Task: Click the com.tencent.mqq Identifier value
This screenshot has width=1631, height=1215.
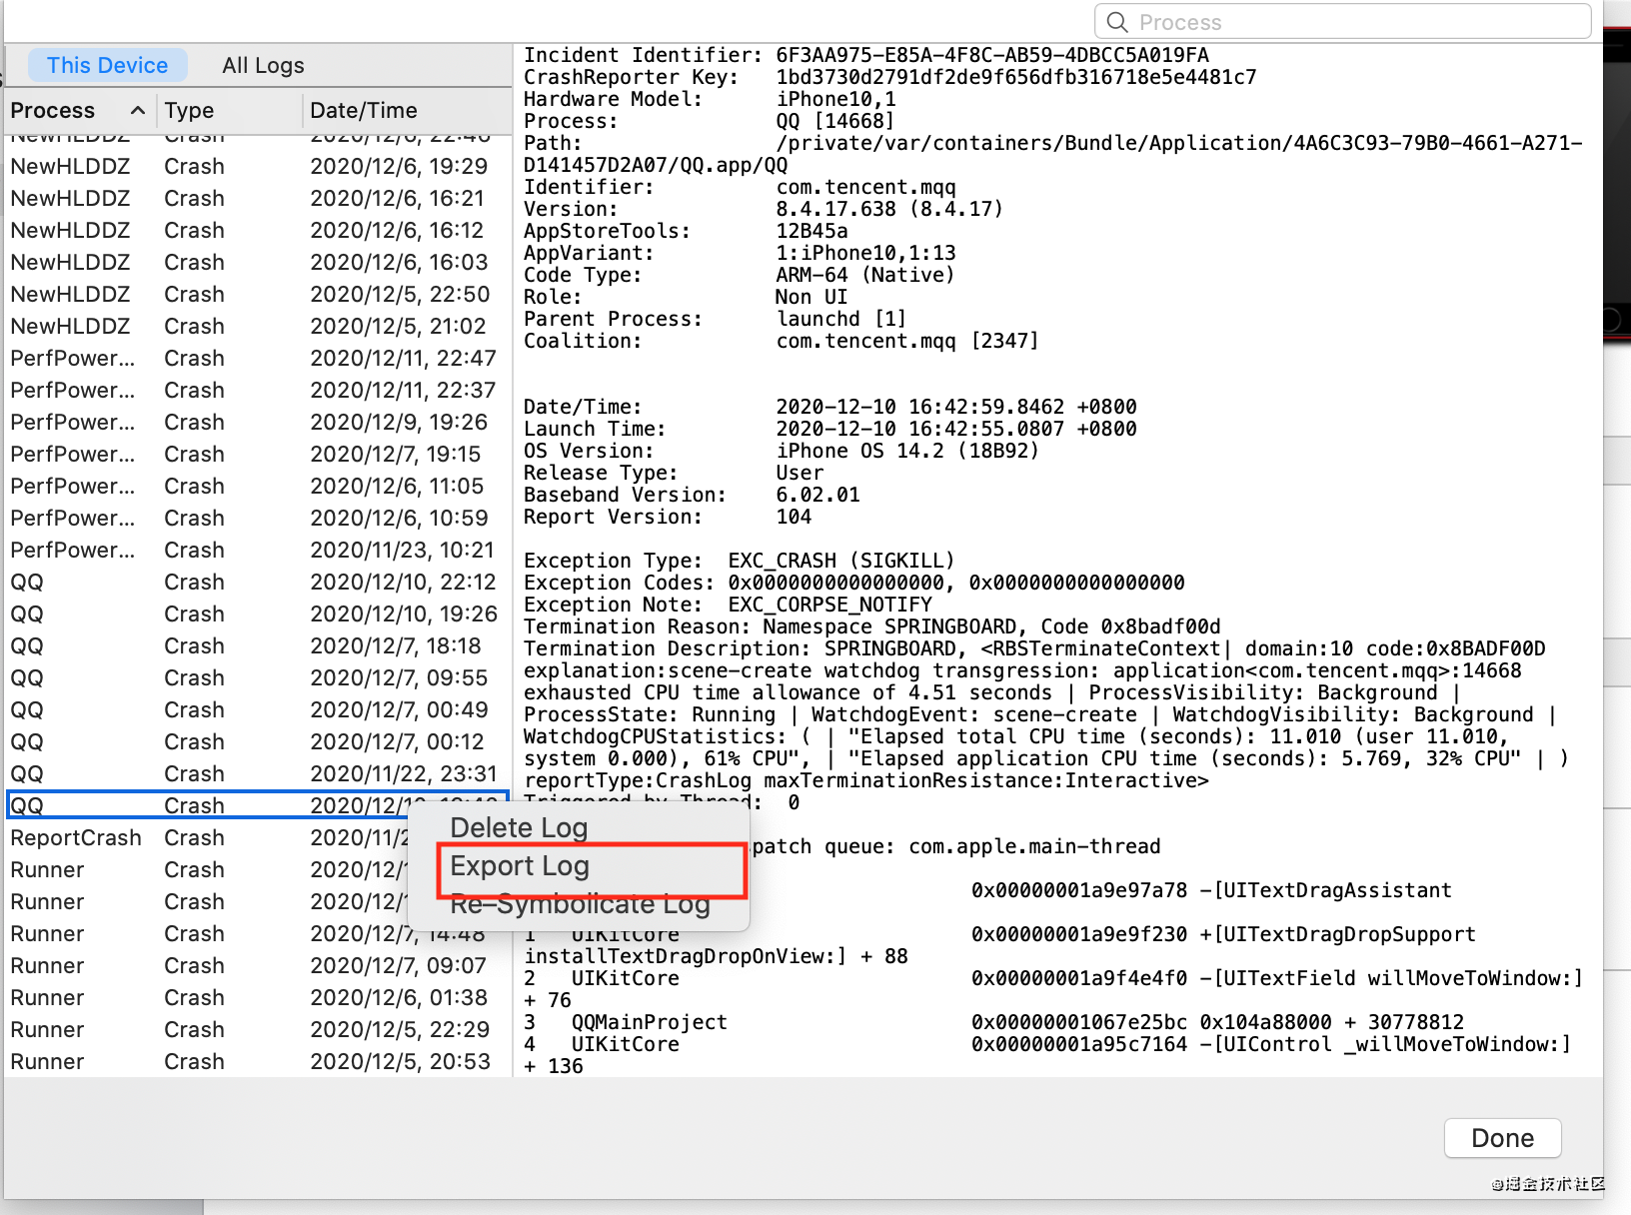Action: pyautogui.click(x=865, y=187)
